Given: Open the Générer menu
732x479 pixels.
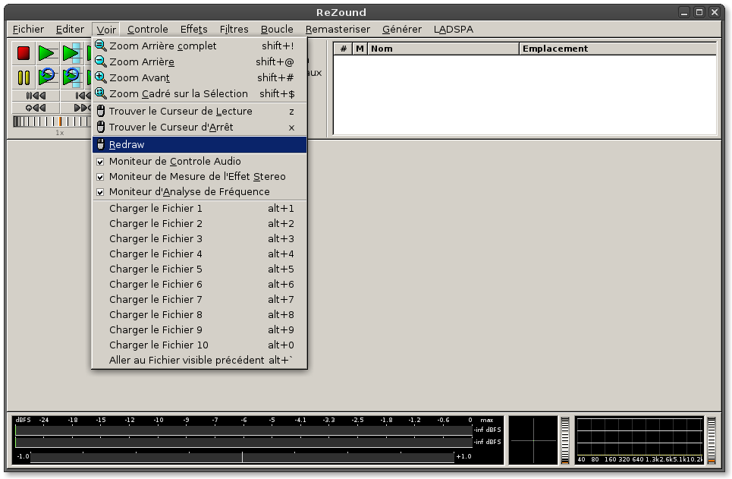Looking at the screenshot, I should (x=402, y=30).
